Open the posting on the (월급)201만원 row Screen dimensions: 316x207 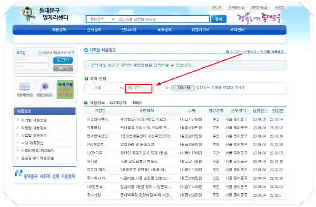(x=139, y=161)
